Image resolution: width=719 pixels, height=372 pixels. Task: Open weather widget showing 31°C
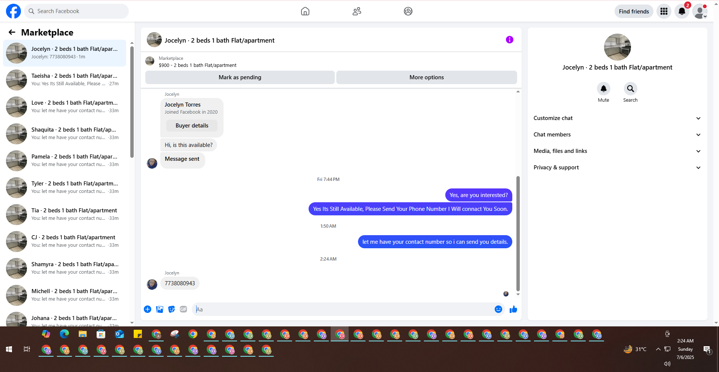pyautogui.click(x=635, y=349)
